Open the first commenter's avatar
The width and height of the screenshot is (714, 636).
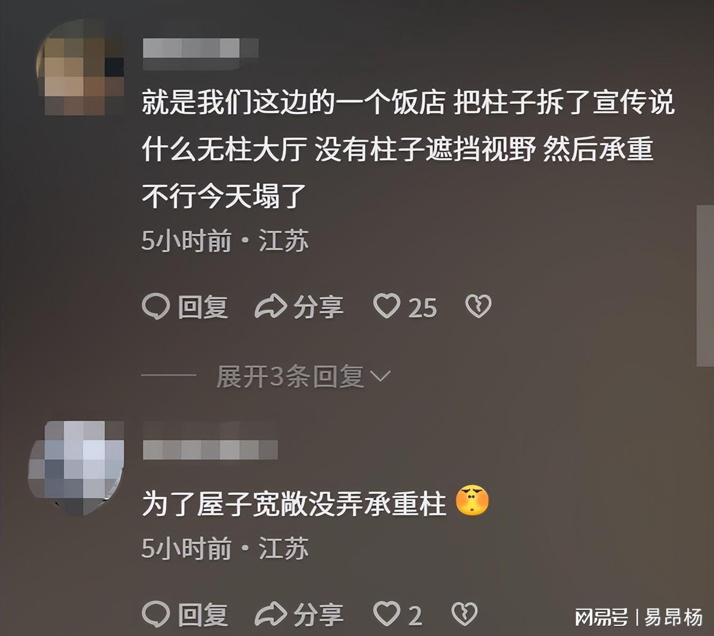(80, 67)
